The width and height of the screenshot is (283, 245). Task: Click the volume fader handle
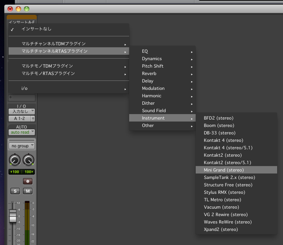[13, 216]
